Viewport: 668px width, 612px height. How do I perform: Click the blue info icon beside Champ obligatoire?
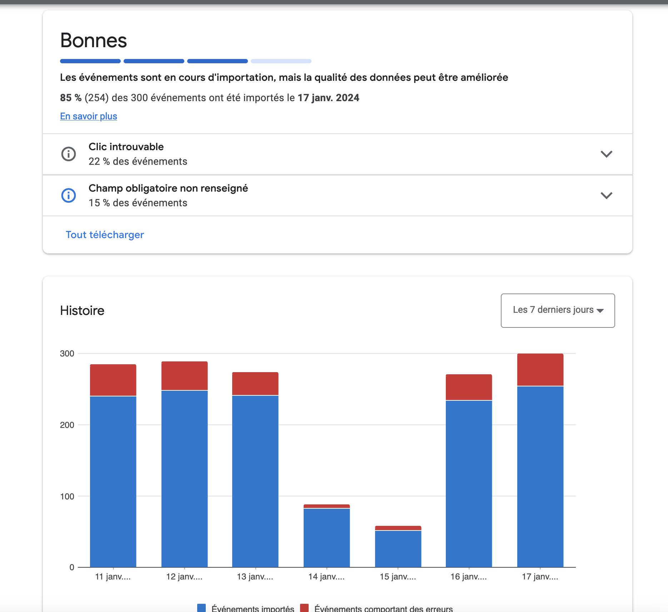pos(69,196)
